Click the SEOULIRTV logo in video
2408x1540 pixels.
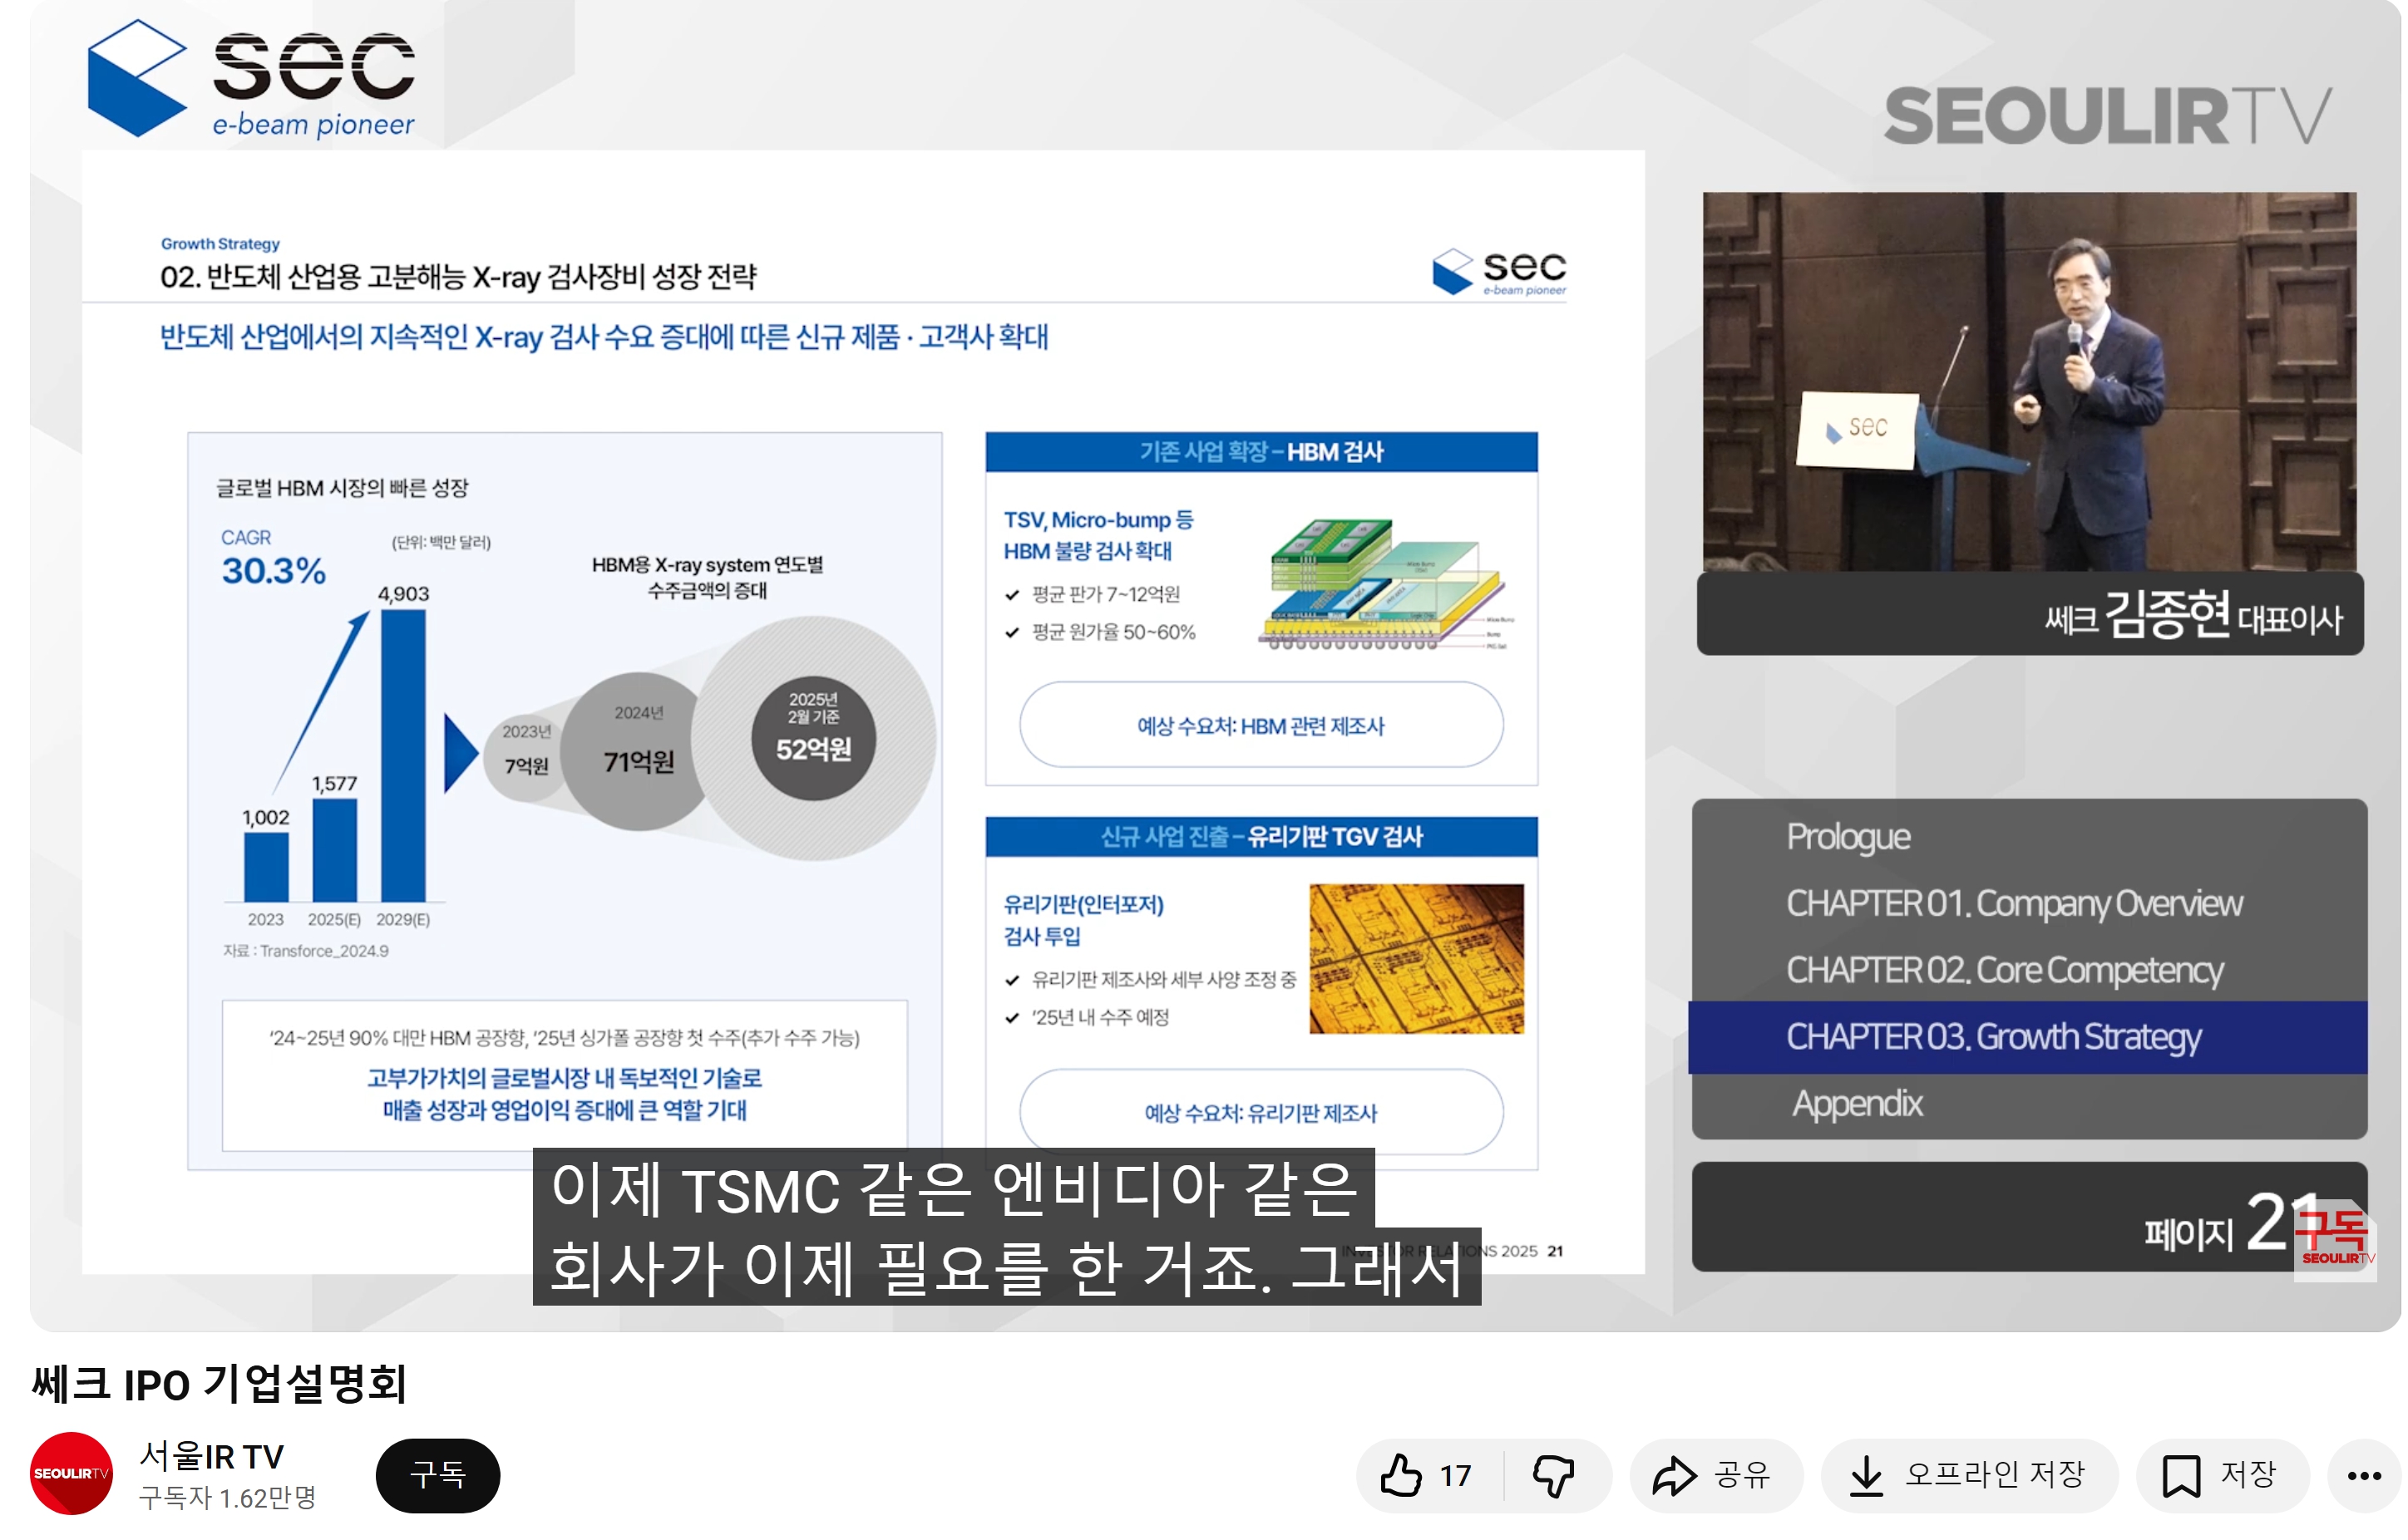pyautogui.click(x=2107, y=116)
